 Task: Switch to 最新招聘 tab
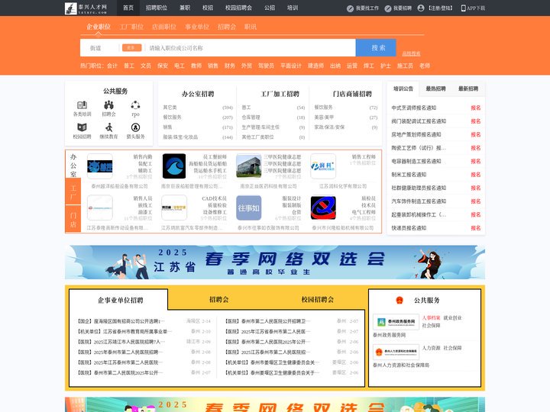point(468,89)
